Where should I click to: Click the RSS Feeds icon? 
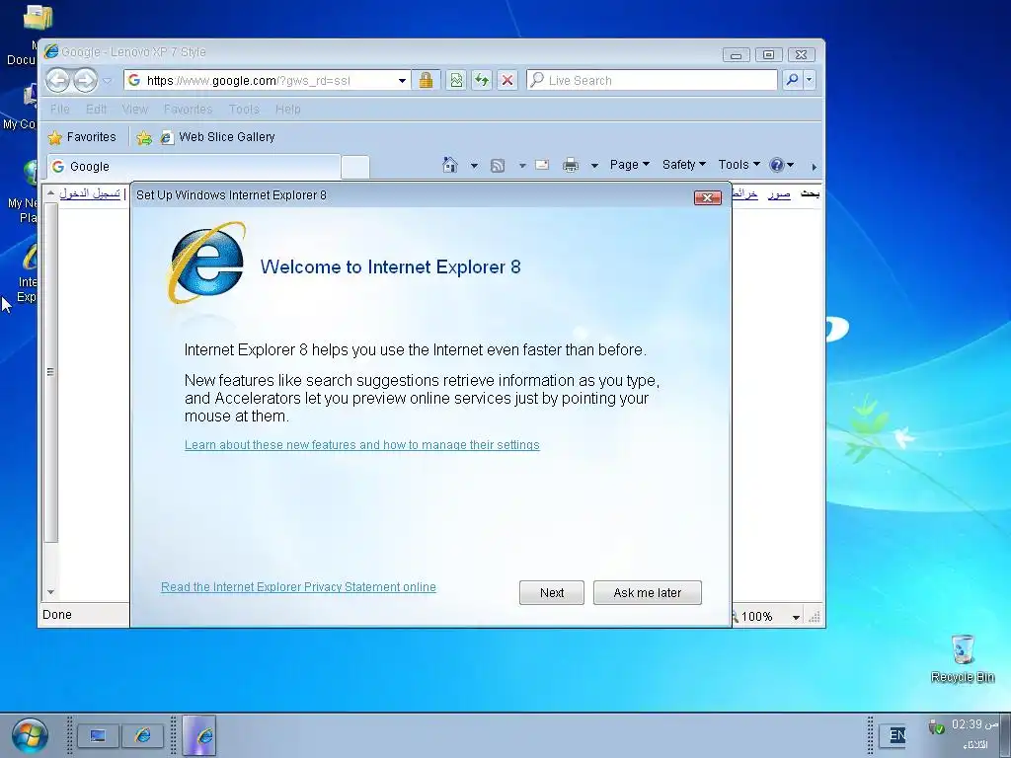[498, 166]
